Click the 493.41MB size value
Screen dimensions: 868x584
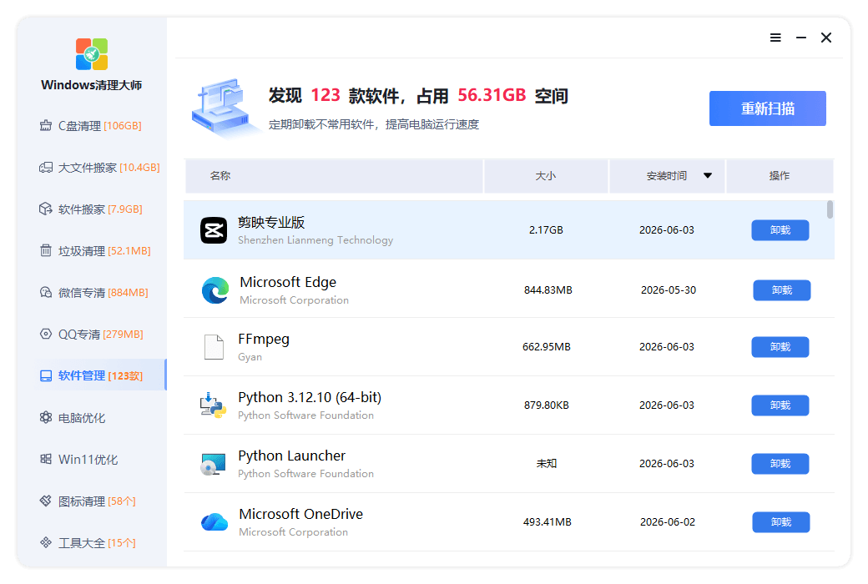pos(547,522)
